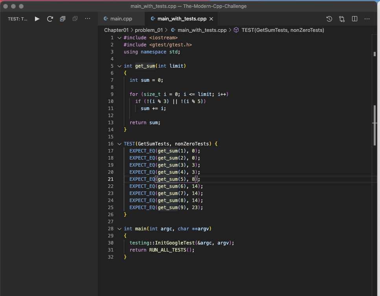Collapse the get_sum function fold arrow
Viewport: 380px width, 296px height.
(119, 66)
